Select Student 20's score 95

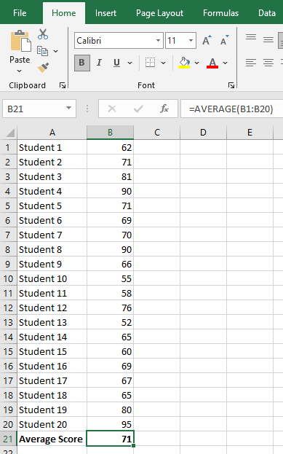coord(110,424)
